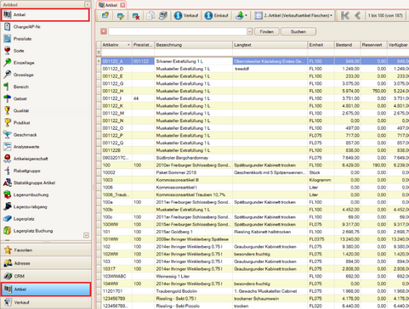Screen dimensions: 409x309
Task: Click the printer-style toolbar icon beside copy
Action: [x=163, y=15]
